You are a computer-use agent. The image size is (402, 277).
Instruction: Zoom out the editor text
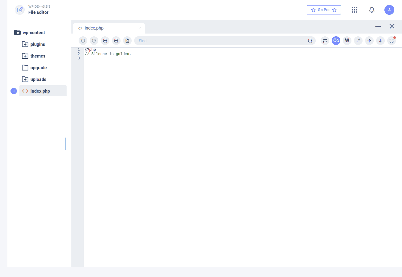click(105, 41)
